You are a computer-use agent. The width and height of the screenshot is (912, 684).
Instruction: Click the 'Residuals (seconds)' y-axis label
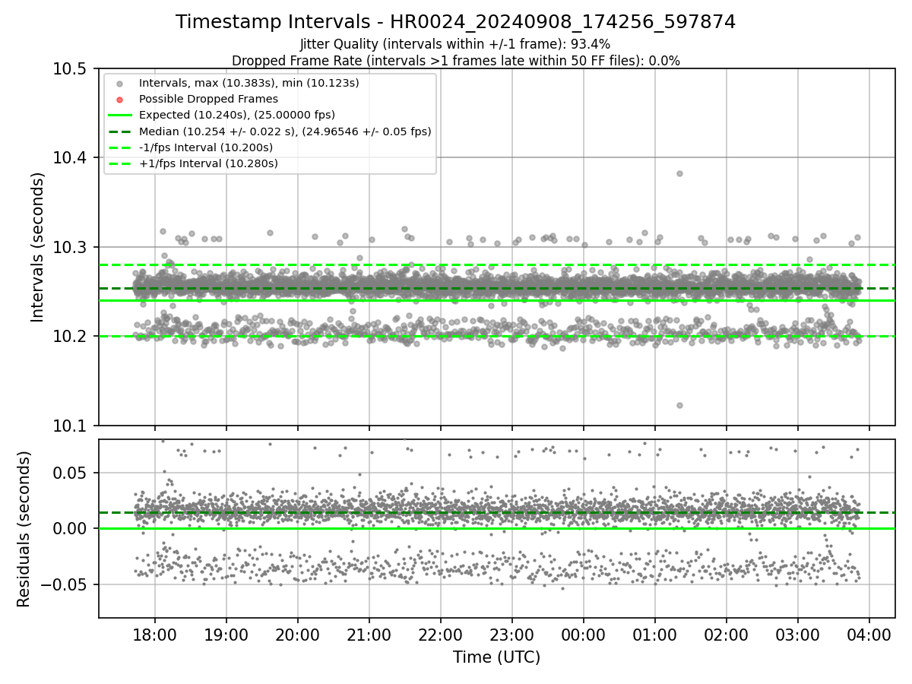[24, 529]
